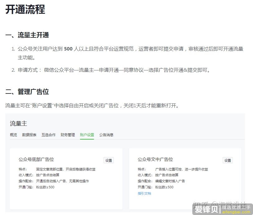
Task: Click the 开通流程 main heading
Action: (x=25, y=9)
